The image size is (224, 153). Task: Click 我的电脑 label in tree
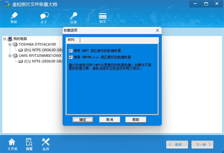pos(20,39)
